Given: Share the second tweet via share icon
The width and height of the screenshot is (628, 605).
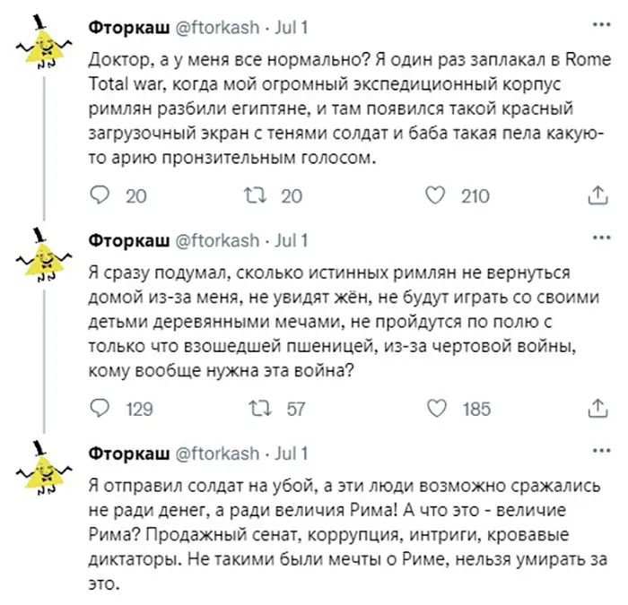Looking at the screenshot, I should point(596,409).
